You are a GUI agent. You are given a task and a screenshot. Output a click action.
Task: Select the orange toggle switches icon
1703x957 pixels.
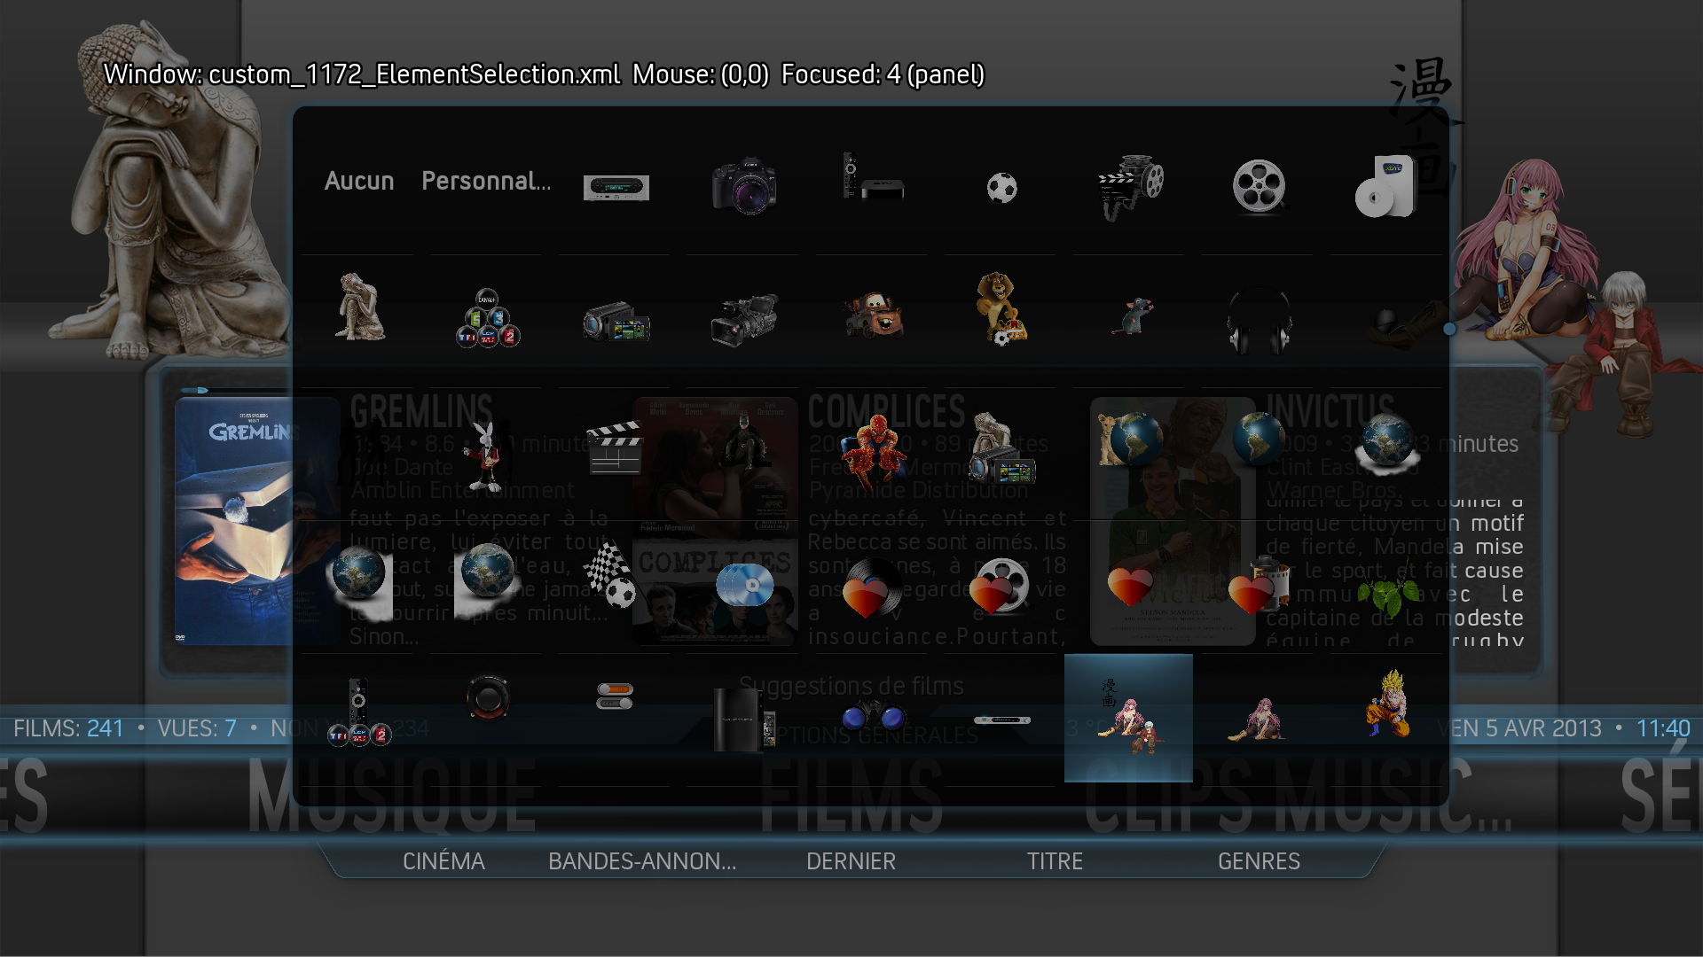click(615, 696)
